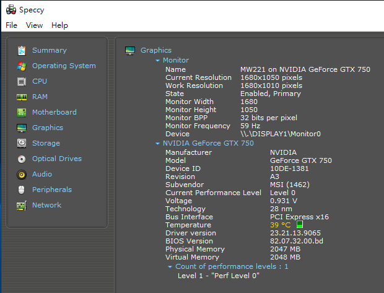Click the Peripherals mouse icon

(x=22, y=190)
